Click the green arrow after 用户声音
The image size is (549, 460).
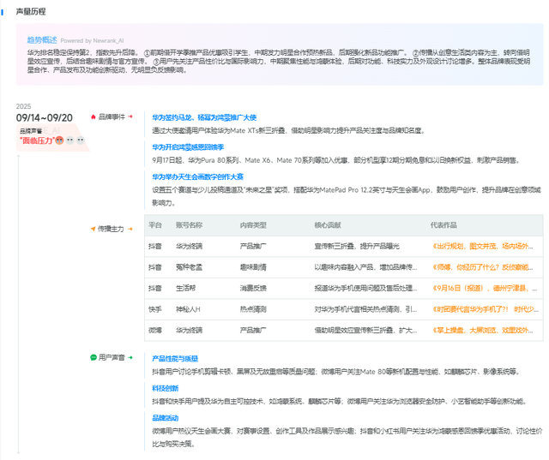[130, 357]
